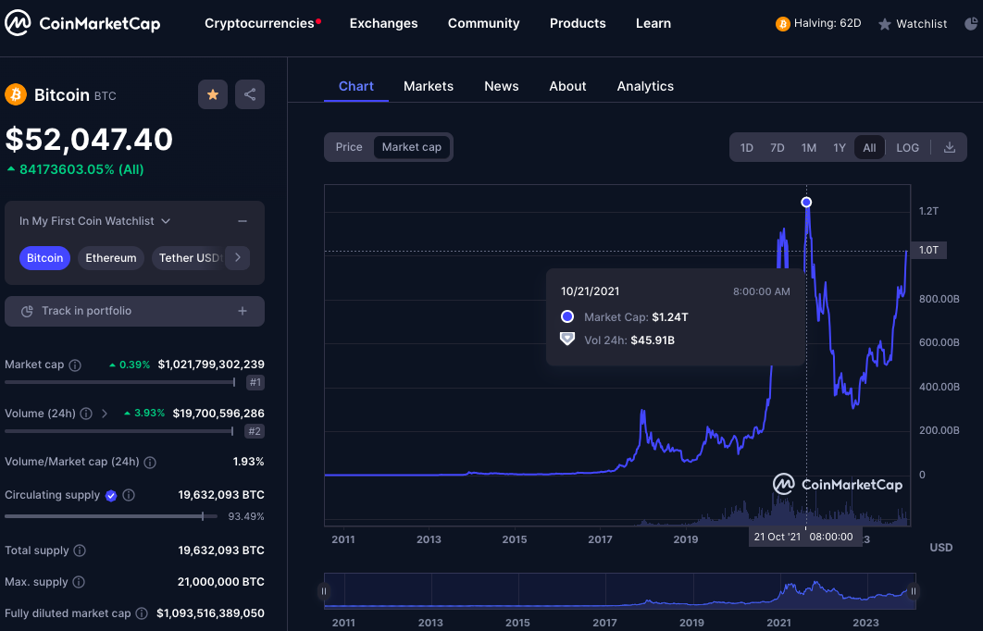
Task: Click the mini overview chart navigator
Action: [x=619, y=591]
